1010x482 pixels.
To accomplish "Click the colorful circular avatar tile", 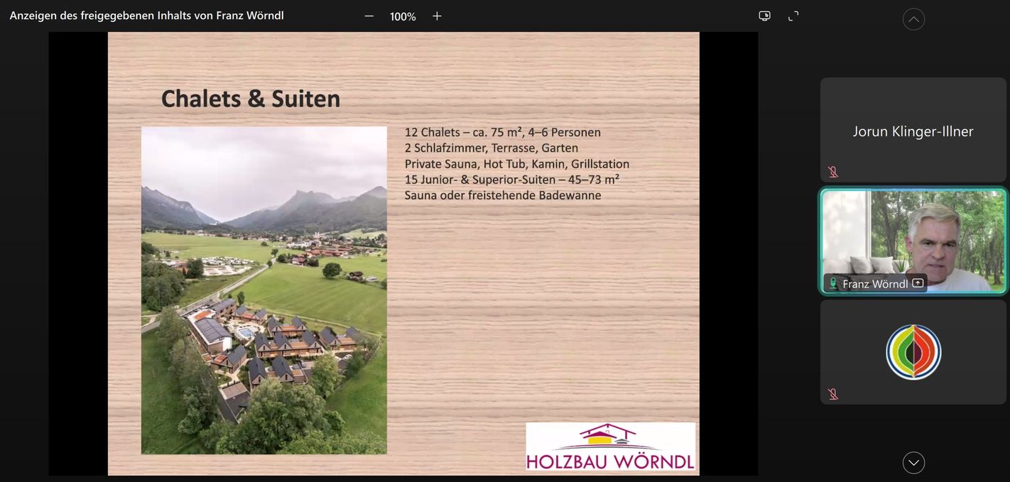I will (913, 352).
